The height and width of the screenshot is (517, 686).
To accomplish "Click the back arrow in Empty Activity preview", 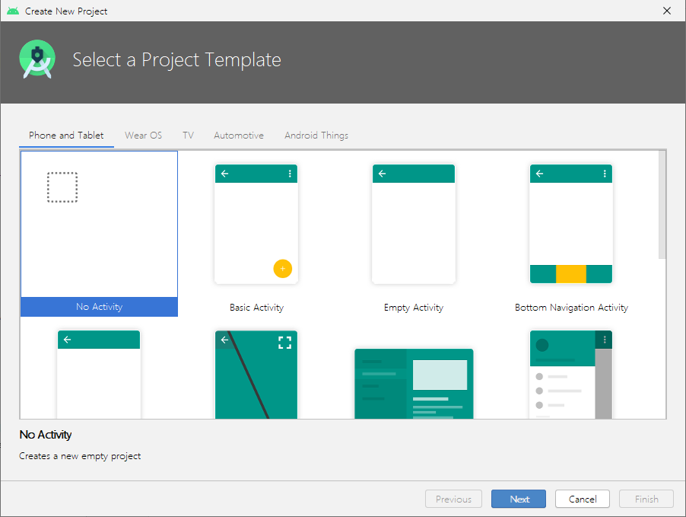I will 383,174.
